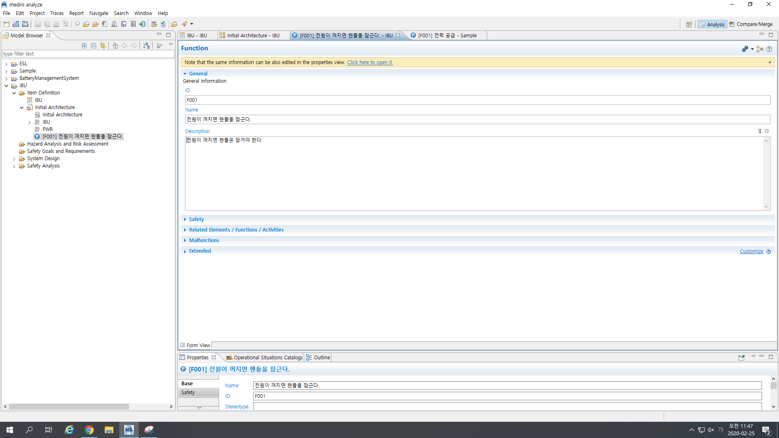Click the help question-mark icon in Function header

[x=769, y=49]
